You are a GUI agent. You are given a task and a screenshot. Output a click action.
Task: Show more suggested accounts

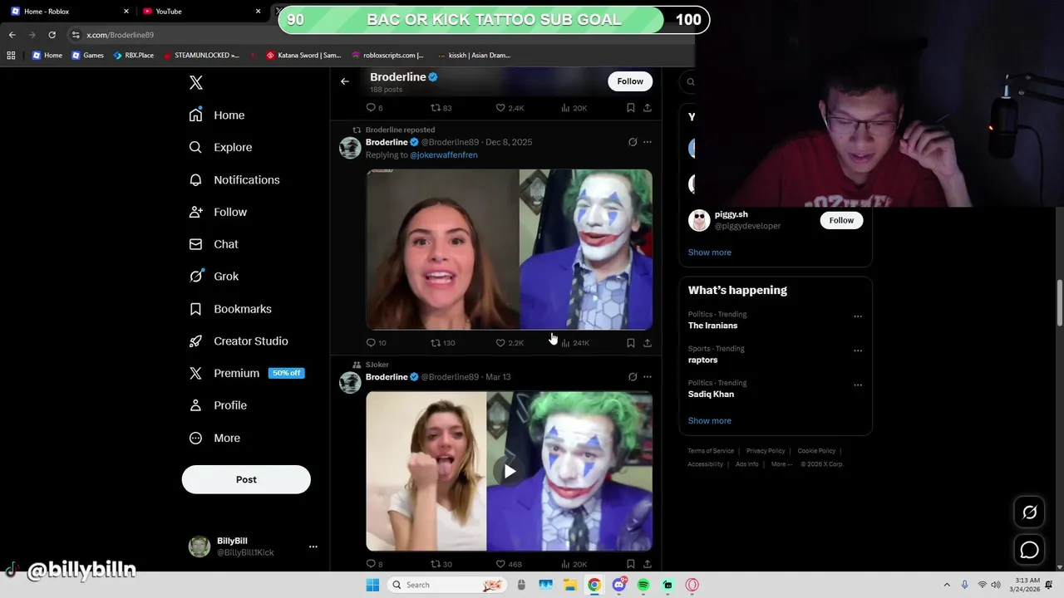tap(709, 252)
